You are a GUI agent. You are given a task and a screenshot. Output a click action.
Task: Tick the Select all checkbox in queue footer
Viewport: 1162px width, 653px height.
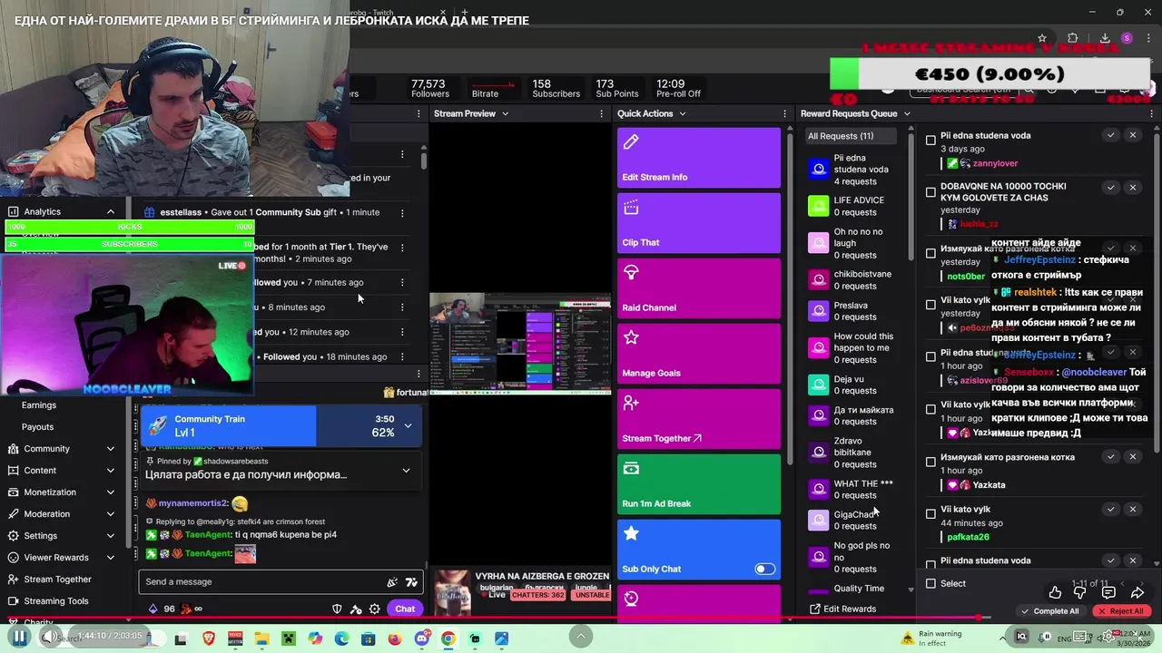click(931, 583)
